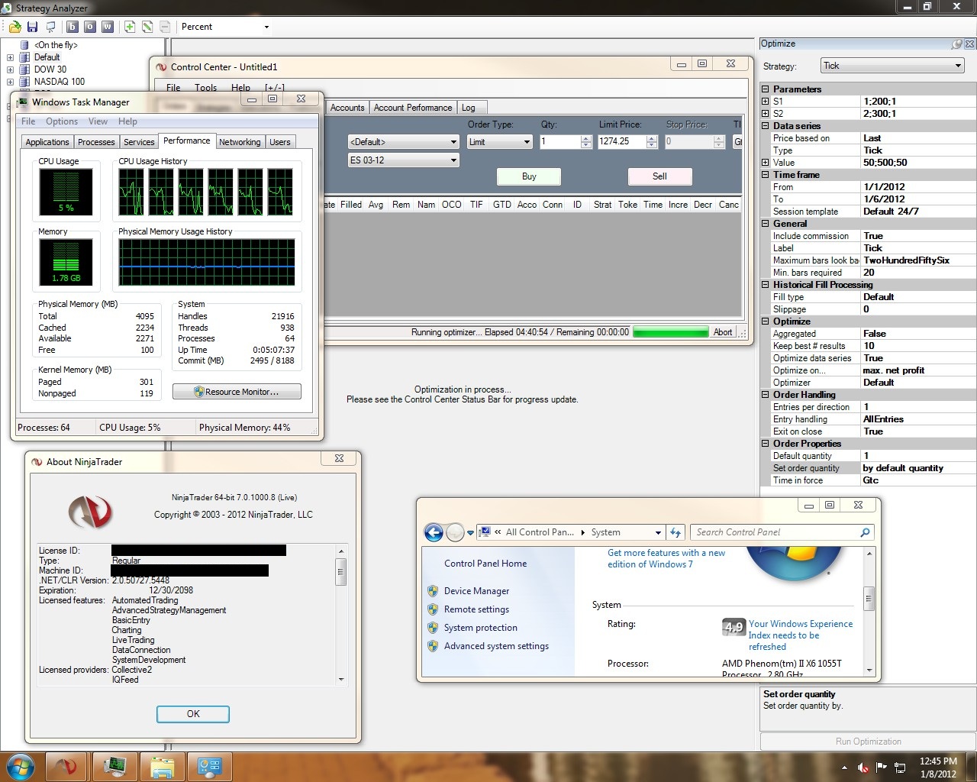
Task: Open the ES 03-12 instrument dropdown
Action: (x=403, y=160)
